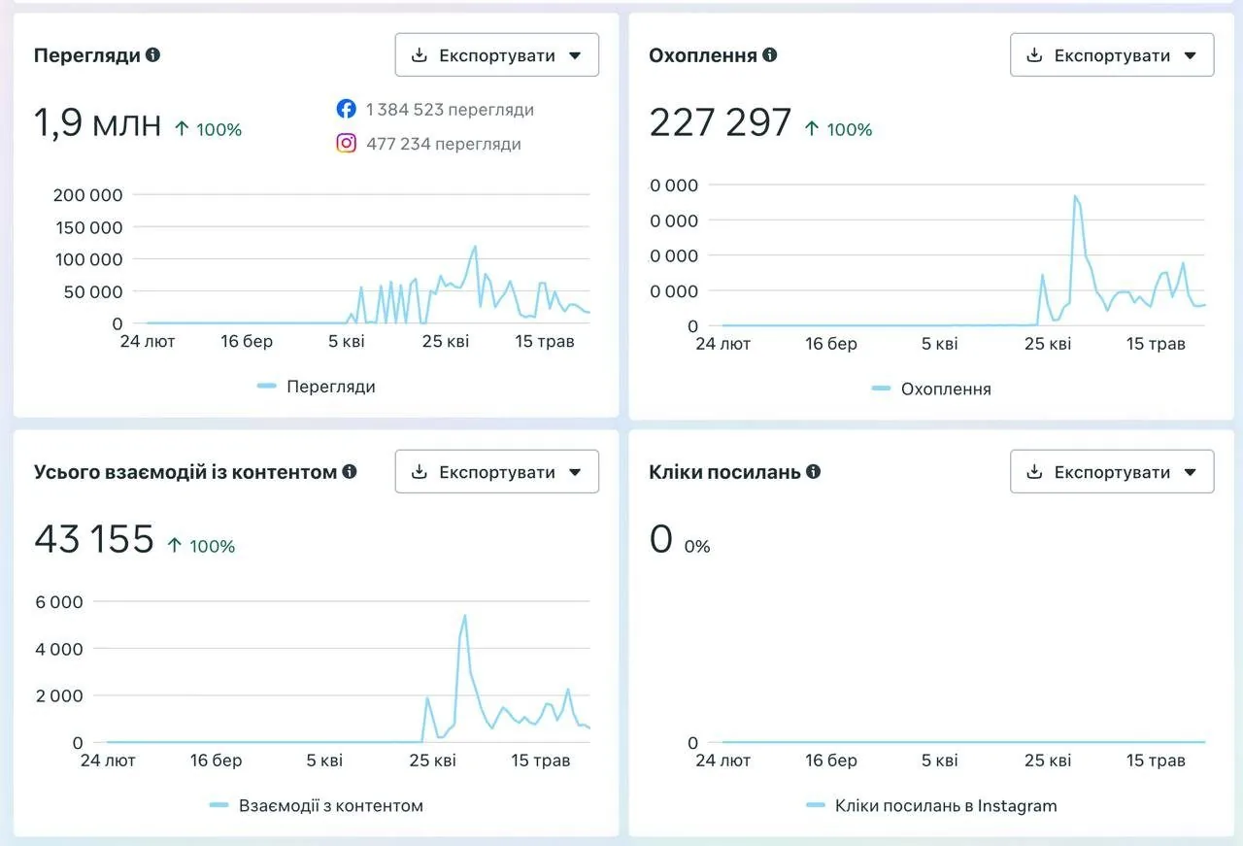Click 5 кві label on interactions chart

[324, 761]
